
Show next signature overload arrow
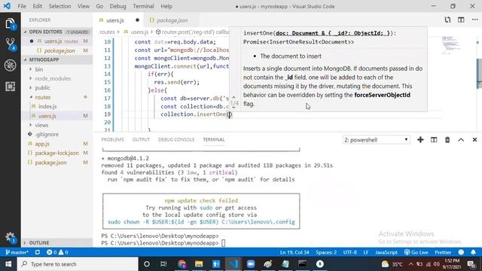click(x=233, y=108)
